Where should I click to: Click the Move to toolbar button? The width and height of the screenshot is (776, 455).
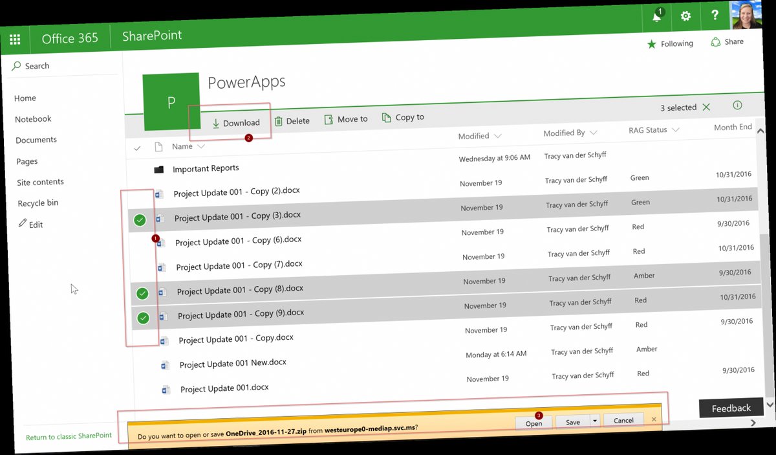(x=345, y=119)
